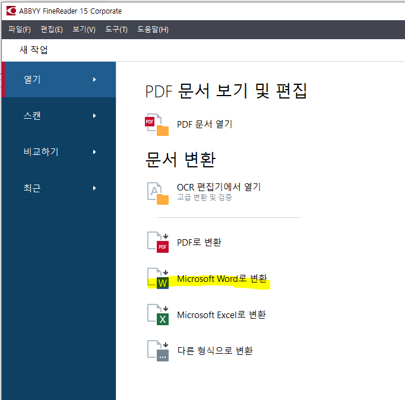Click the 고급 변환 및 검증 subtitle
405x400 pixels.
tap(204, 198)
